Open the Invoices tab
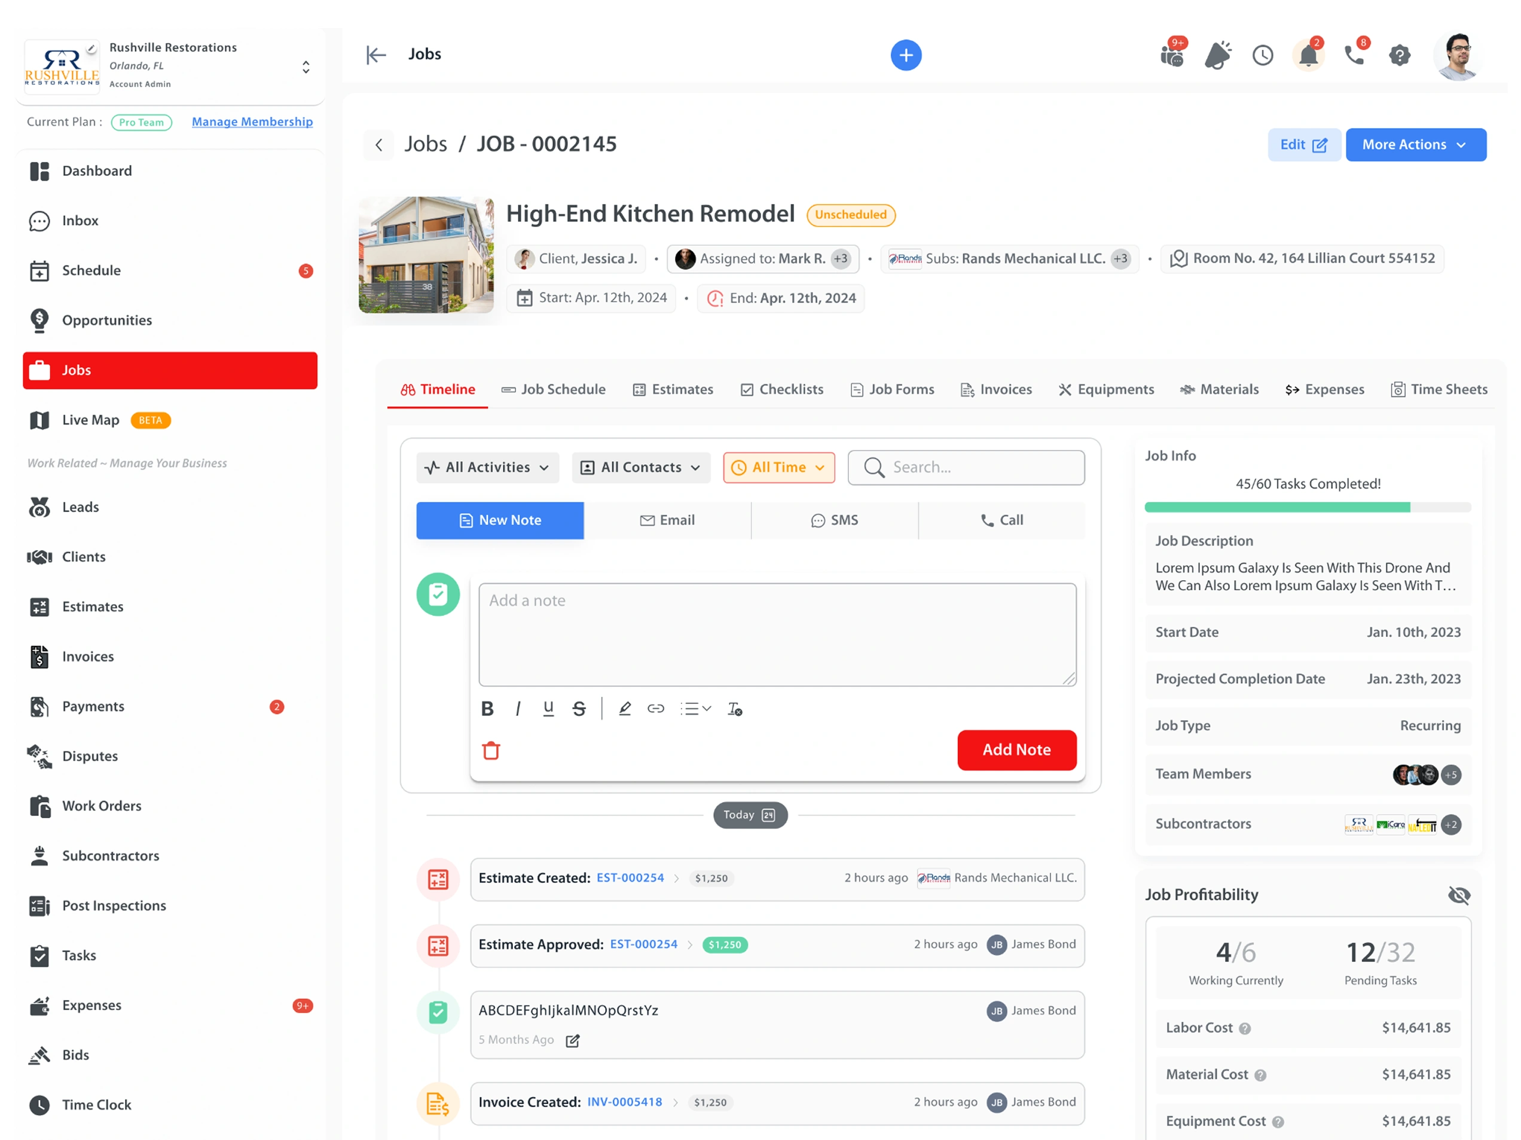The image size is (1521, 1140). click(x=995, y=389)
